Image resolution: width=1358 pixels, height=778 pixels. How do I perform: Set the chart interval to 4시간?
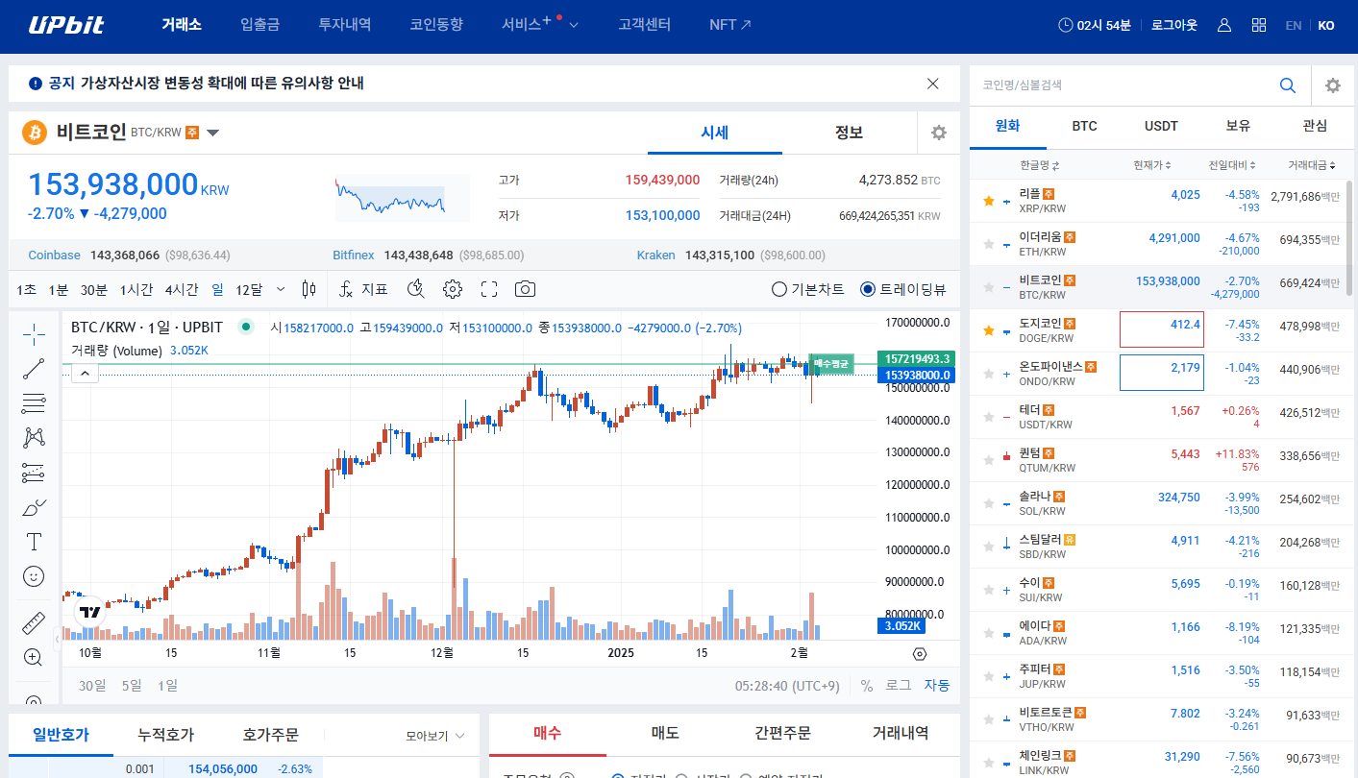tap(182, 289)
